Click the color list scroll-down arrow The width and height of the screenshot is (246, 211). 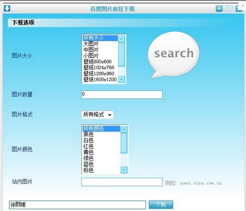tap(124, 170)
